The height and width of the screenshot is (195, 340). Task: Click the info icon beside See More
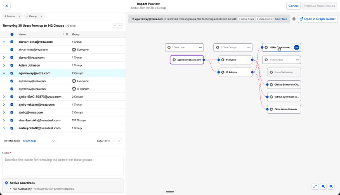click(x=294, y=19)
